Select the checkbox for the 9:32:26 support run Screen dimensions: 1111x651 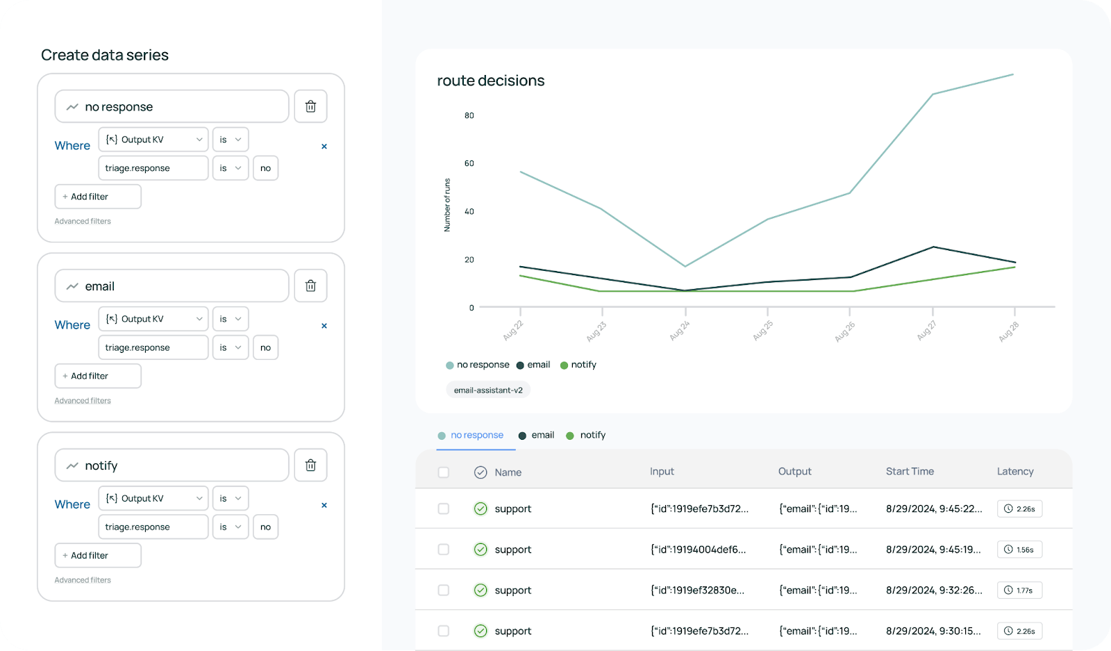(444, 590)
